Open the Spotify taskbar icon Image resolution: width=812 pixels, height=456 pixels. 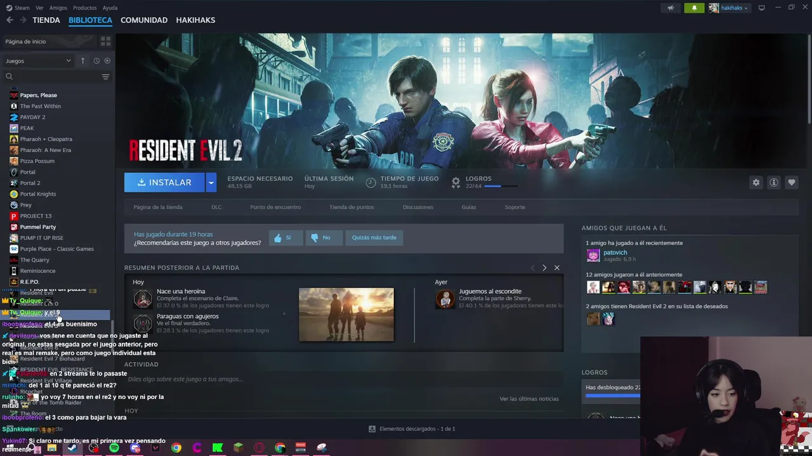[114, 448]
